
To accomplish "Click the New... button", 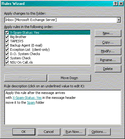I will [108, 33].
